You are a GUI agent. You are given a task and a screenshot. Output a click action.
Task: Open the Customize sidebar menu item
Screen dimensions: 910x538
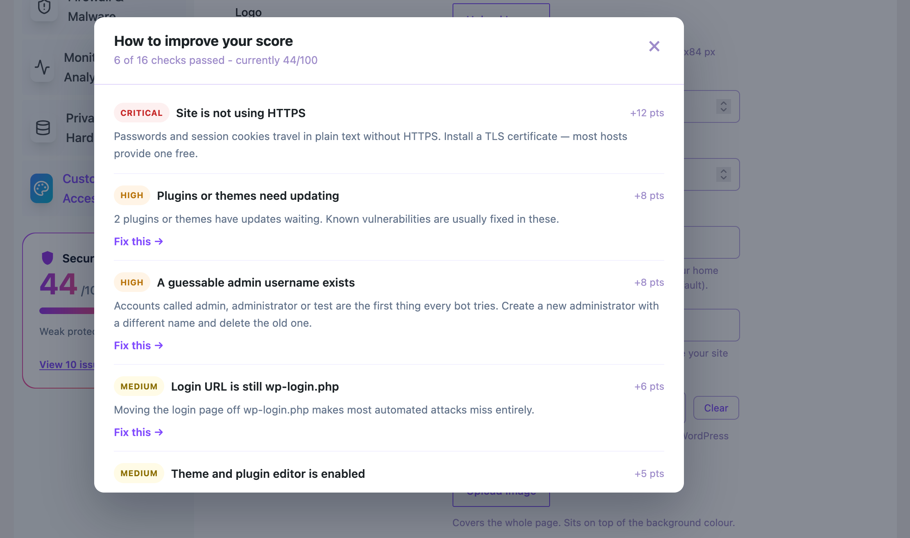pos(62,188)
